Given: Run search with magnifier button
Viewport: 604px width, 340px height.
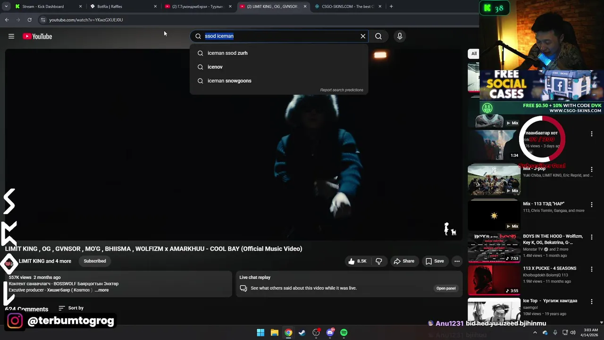Looking at the screenshot, I should 378,36.
